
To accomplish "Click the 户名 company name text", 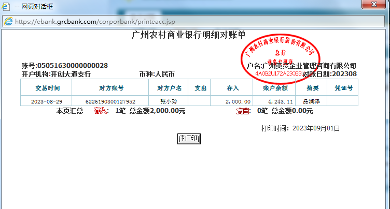I will click(x=301, y=66).
